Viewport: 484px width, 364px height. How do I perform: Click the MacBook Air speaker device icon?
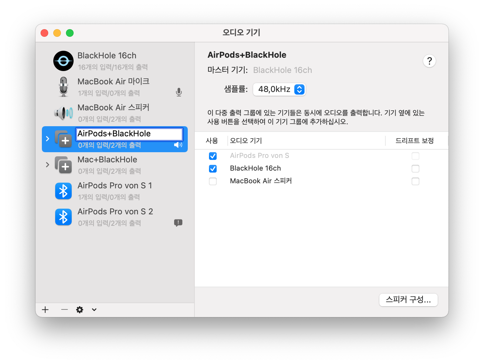click(63, 113)
